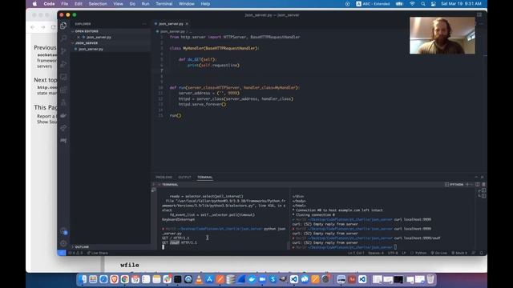Click Go Live in status bar
This screenshot has width=513, height=288.
438,253
